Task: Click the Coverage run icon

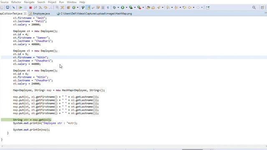Action: pyautogui.click(x=131, y=7)
